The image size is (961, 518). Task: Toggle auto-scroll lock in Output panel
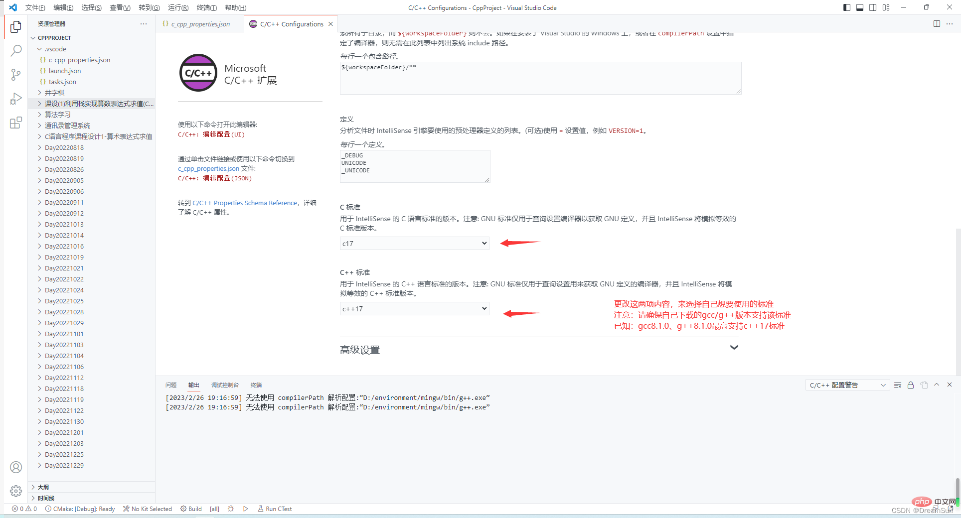910,385
